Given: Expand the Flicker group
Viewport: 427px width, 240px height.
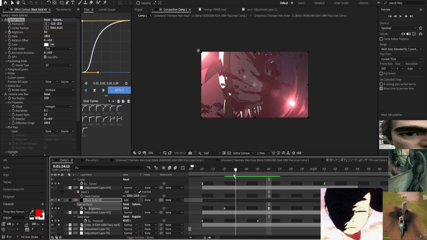Looking at the screenshot, I should coord(6,73).
